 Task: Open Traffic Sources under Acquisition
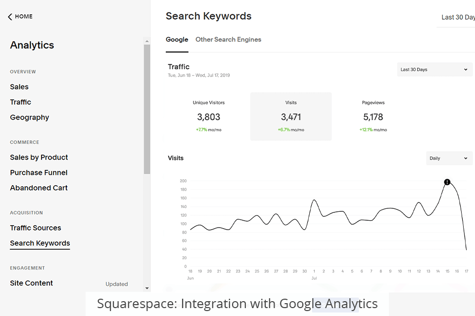pos(36,228)
